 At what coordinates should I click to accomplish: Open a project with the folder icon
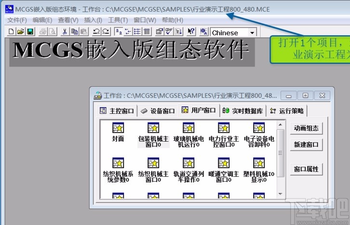21,32
